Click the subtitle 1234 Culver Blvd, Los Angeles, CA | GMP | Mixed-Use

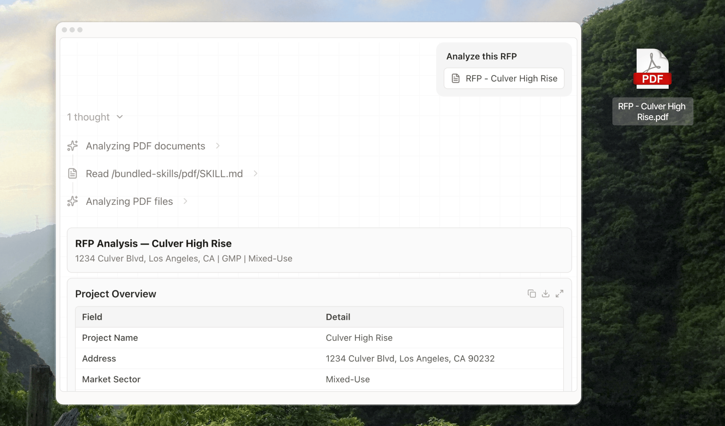tap(184, 259)
